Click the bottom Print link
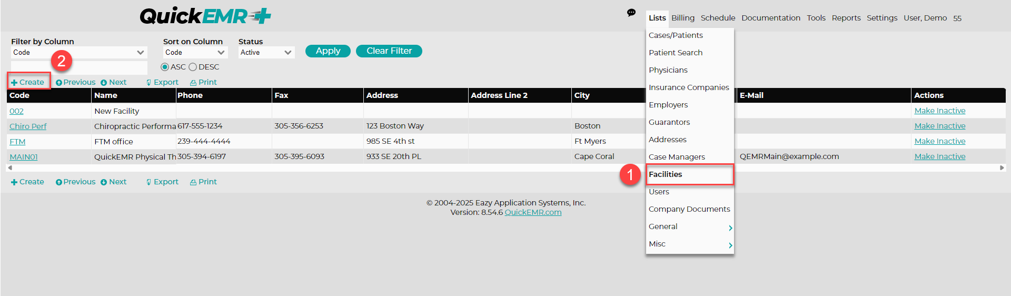1011x296 pixels. (x=203, y=182)
